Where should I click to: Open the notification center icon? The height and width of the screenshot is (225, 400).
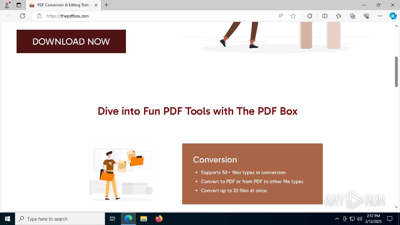(390, 219)
